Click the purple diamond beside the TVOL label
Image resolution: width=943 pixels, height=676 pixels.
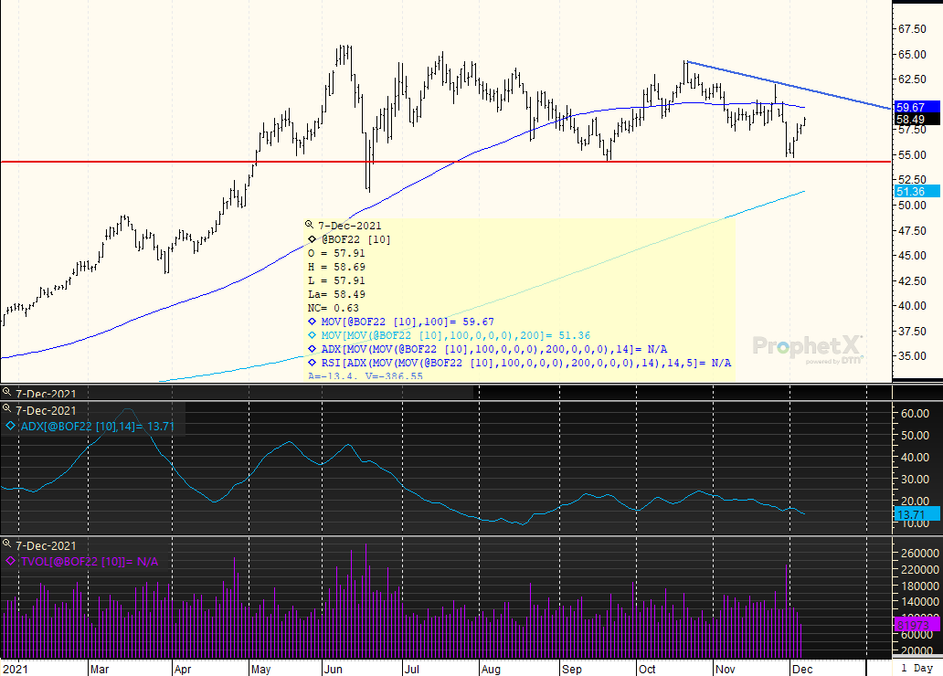(10, 562)
